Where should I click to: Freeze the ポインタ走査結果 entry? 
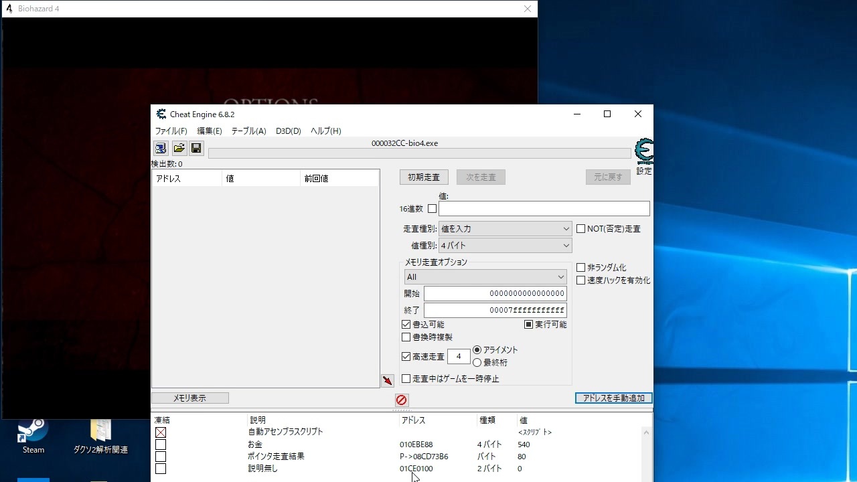(x=161, y=457)
